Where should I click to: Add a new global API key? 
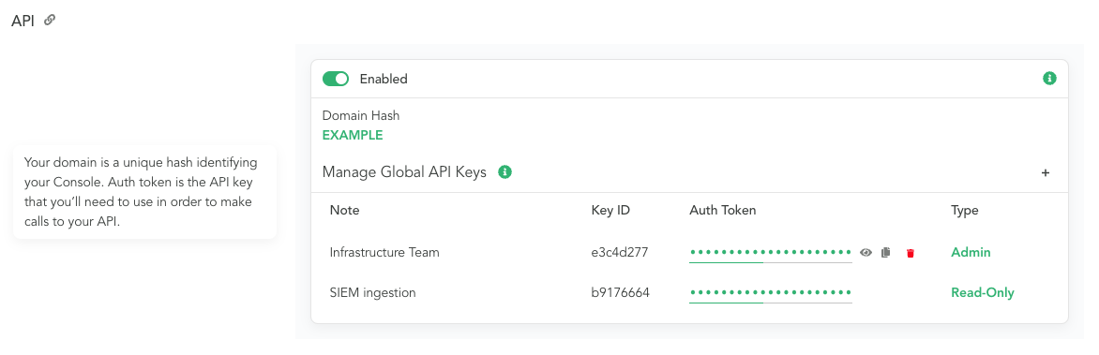pyautogui.click(x=1045, y=172)
